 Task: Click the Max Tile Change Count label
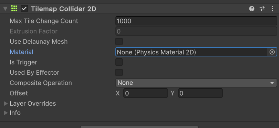[x=44, y=21]
